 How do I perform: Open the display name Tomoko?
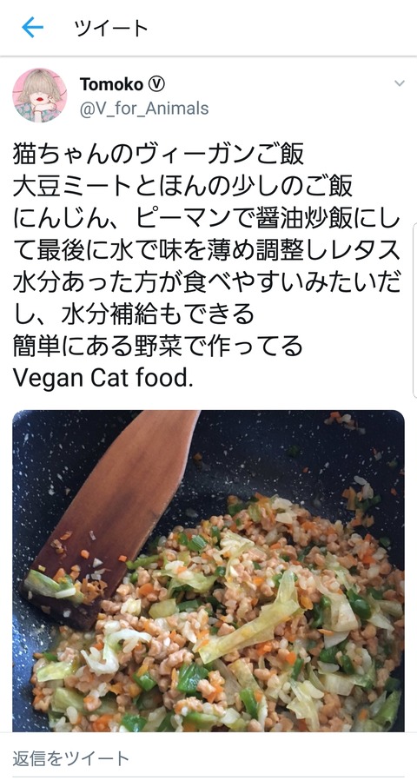(111, 84)
